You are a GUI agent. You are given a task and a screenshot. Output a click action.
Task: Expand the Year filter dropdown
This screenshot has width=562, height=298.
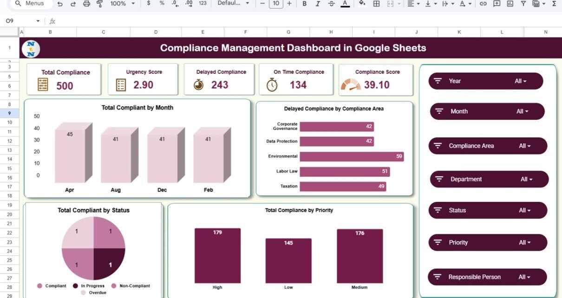tap(521, 81)
